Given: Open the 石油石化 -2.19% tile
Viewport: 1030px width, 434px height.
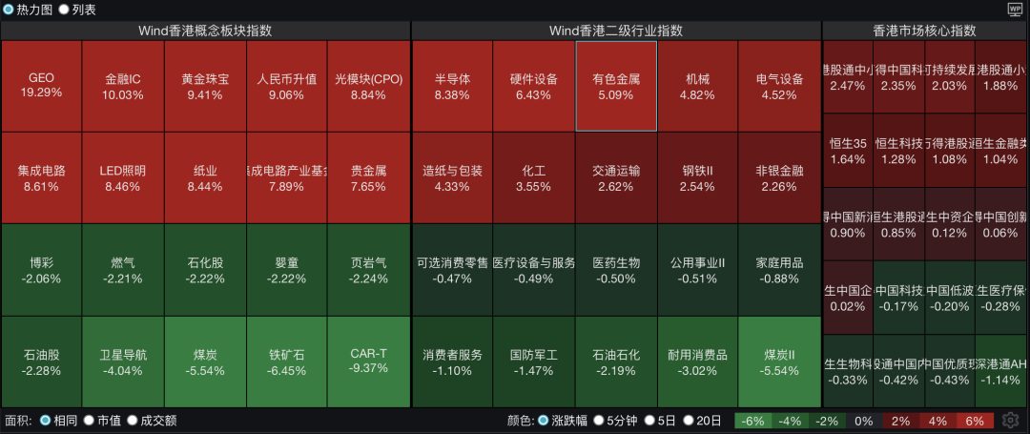Looking at the screenshot, I should point(616,362).
